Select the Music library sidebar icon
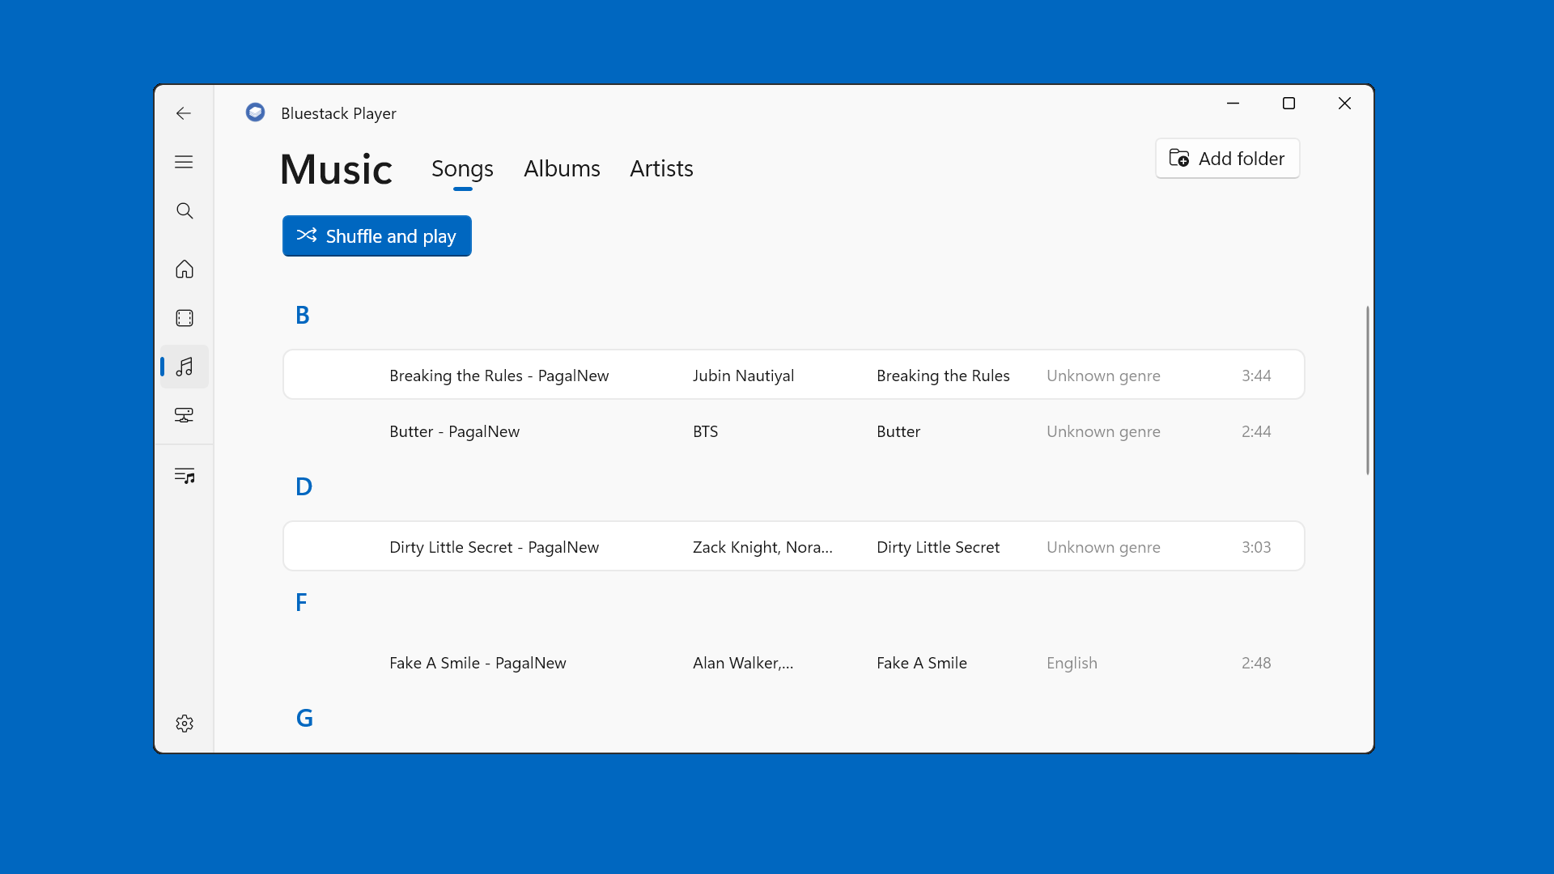This screenshot has height=874, width=1554. click(185, 367)
